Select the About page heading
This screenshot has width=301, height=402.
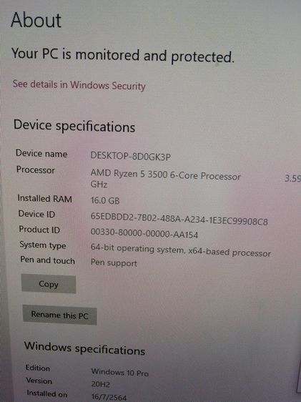36,20
